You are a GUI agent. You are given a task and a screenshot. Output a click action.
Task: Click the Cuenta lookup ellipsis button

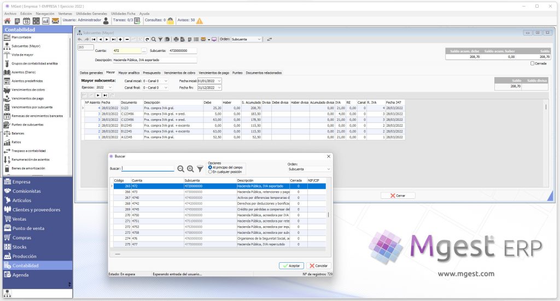click(x=144, y=51)
